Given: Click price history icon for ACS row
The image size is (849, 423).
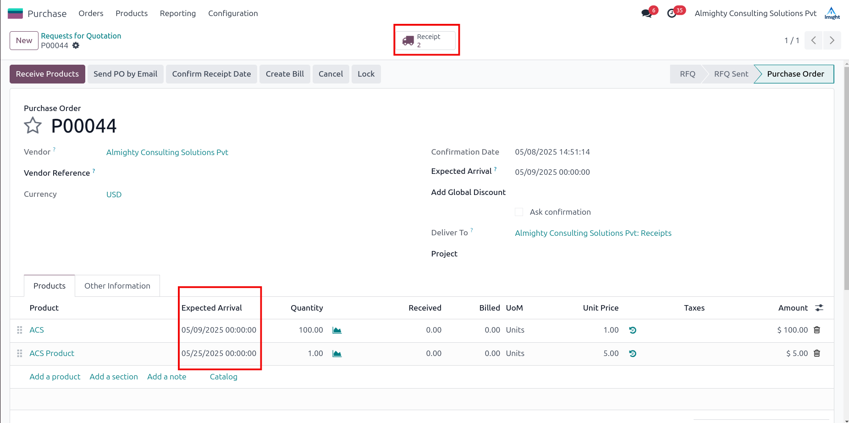Looking at the screenshot, I should click(x=633, y=330).
